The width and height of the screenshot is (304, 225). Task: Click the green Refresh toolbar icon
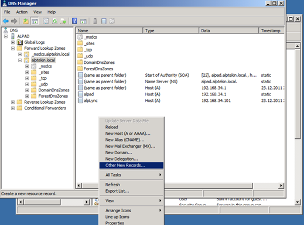coord(54,21)
